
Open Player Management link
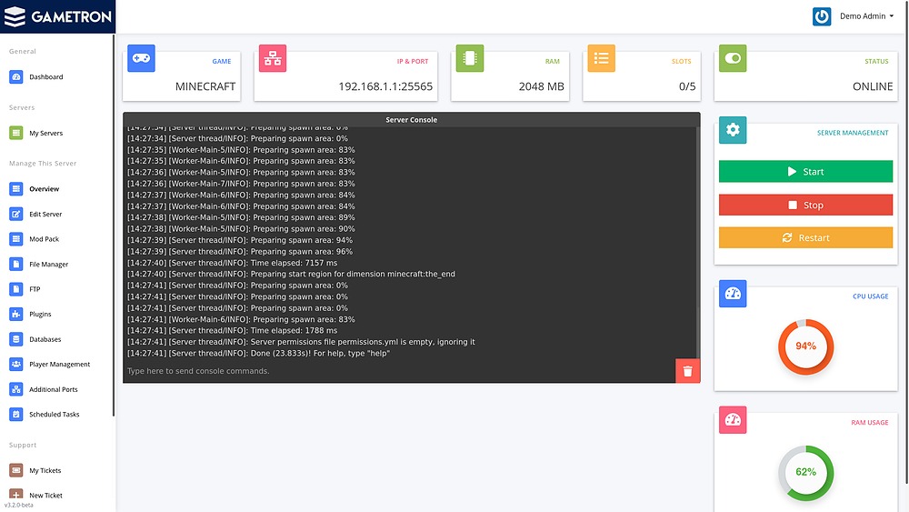point(60,364)
